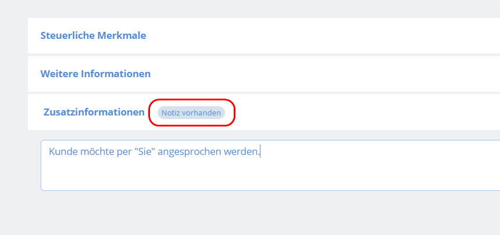
Task: Expand the Steuerliche Merkmale section
Action: [x=93, y=35]
